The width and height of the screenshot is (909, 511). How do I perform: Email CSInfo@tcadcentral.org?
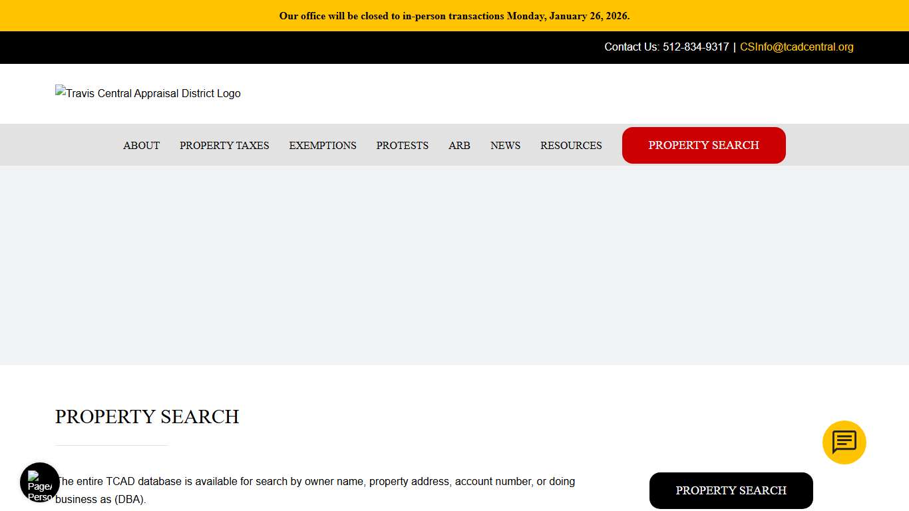tap(797, 47)
